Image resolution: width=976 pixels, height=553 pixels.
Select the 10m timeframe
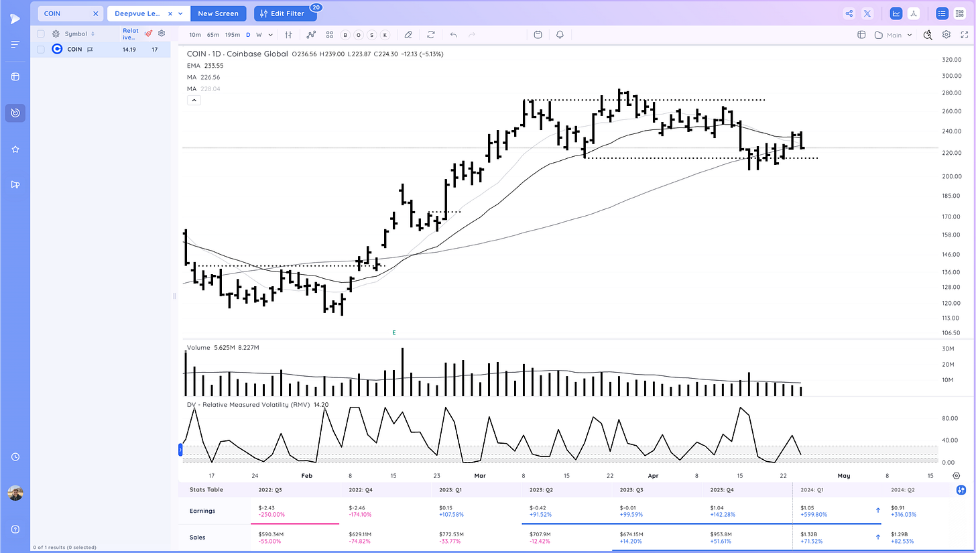194,35
